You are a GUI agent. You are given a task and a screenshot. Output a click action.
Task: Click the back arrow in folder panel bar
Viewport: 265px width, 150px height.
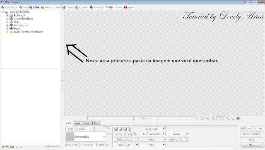pos(17,147)
